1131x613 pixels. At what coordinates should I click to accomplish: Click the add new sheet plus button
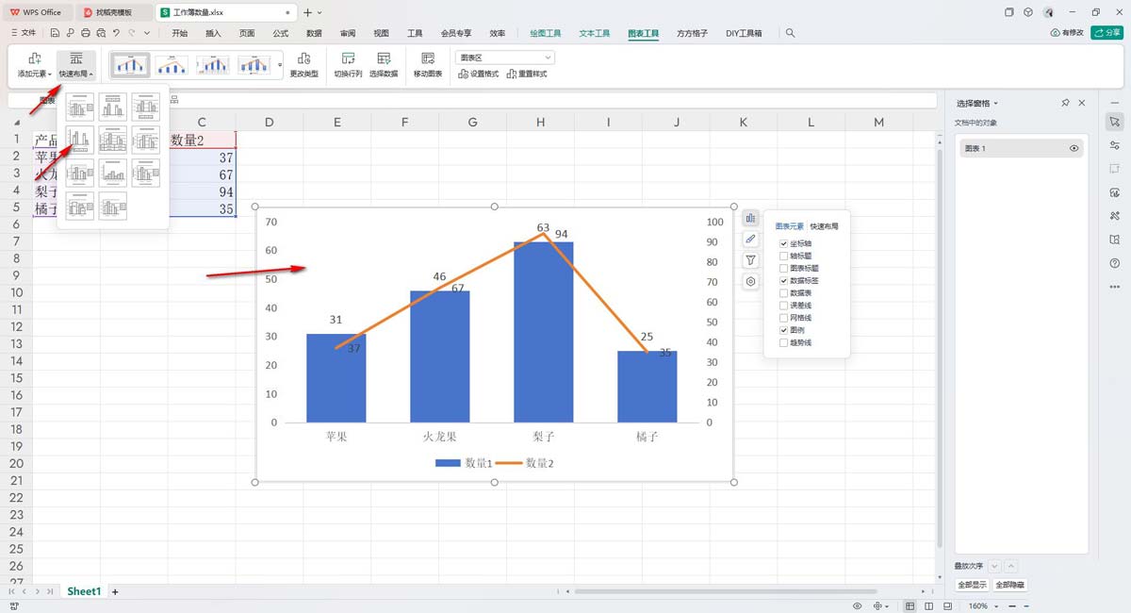(x=115, y=591)
